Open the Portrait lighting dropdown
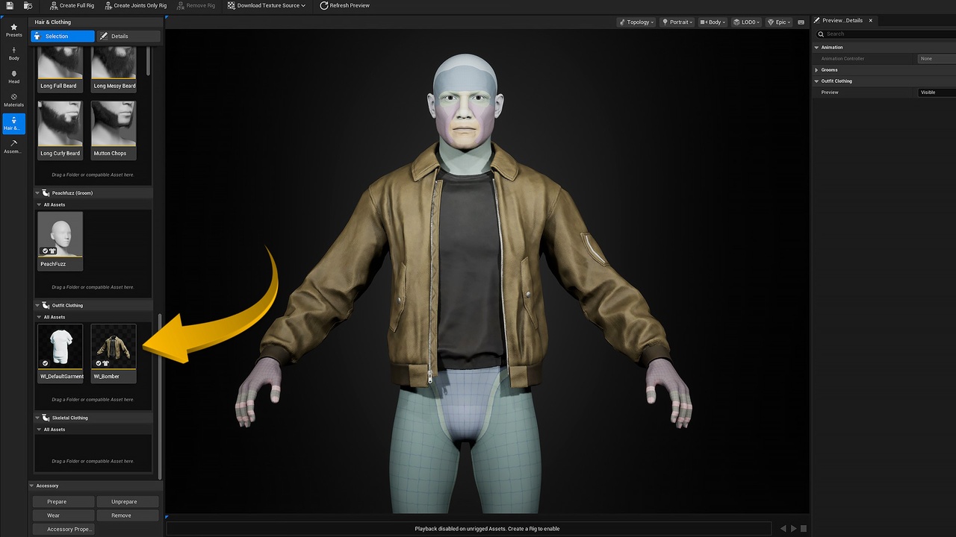Viewport: 956px width, 537px height. click(x=677, y=22)
